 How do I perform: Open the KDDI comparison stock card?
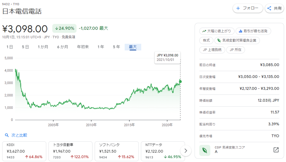click(24, 151)
